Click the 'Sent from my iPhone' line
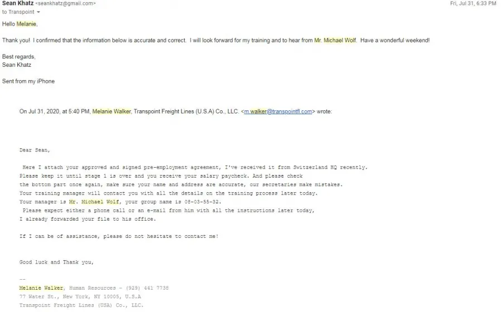Viewport: 502px width, 312px height. (28, 81)
